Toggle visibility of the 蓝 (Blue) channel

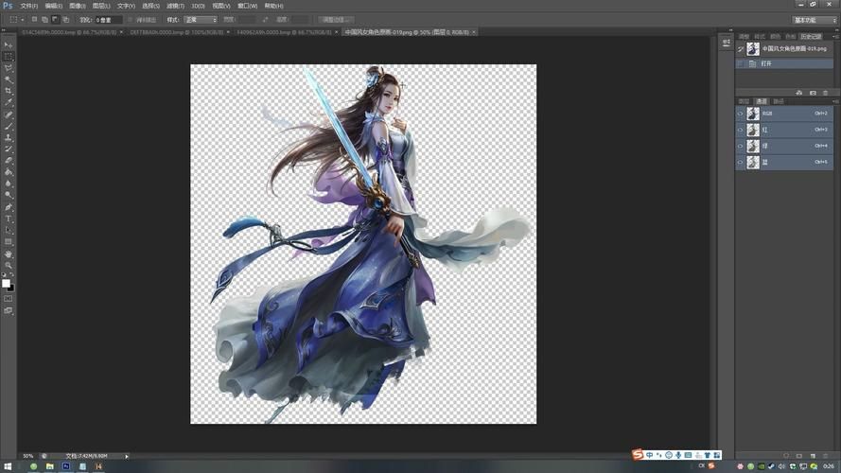point(740,162)
